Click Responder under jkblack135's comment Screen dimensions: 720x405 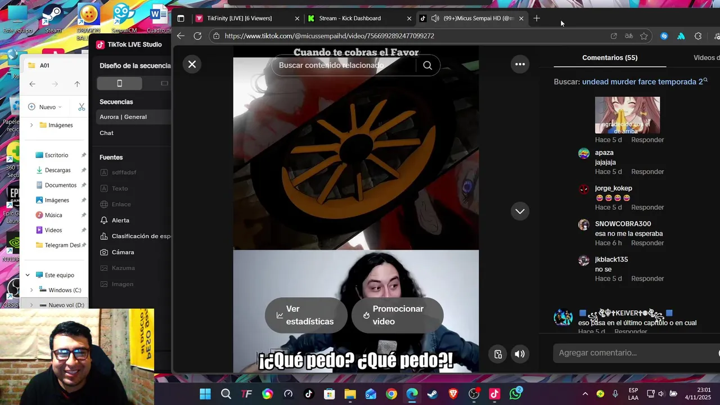[x=647, y=278]
